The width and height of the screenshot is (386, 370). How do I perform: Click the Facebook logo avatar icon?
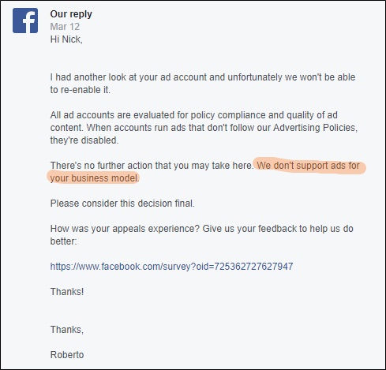tap(25, 21)
